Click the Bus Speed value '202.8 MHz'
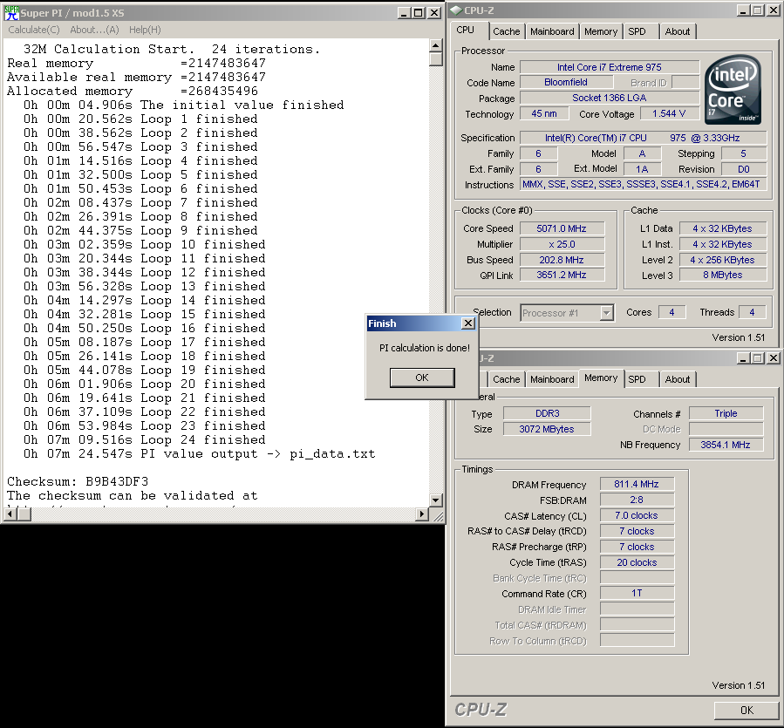This screenshot has width=784, height=728. tap(562, 260)
